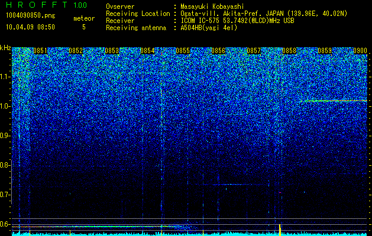Click the bright horizontal signal near 1.0 kHz
This screenshot has width=372, height=236.
[335, 101]
